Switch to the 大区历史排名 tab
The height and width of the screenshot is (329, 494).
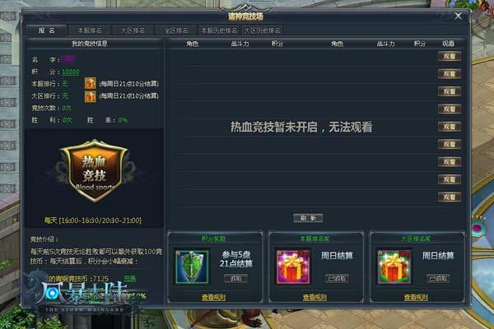pos(263,30)
